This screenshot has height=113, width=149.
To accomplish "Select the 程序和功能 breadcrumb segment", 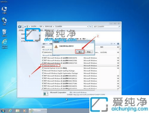I will pos(49,26).
